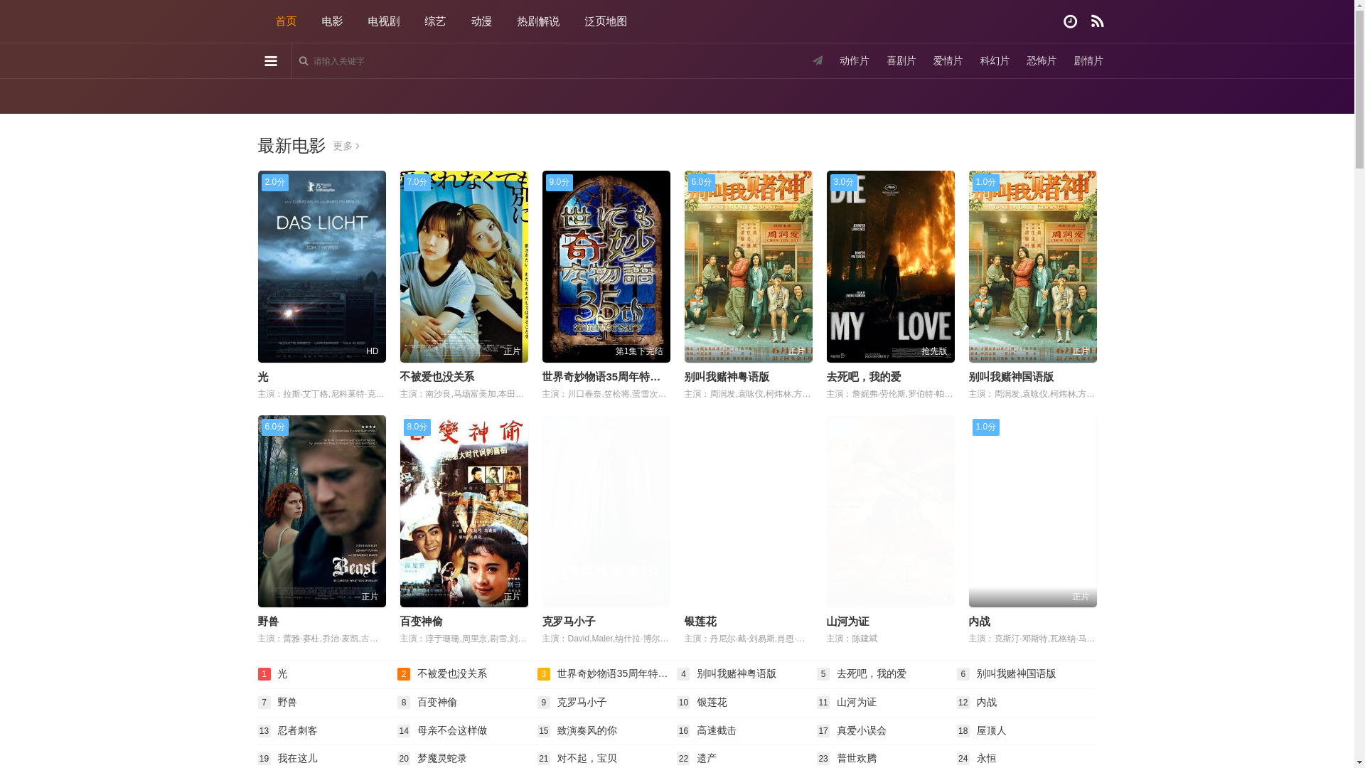Click the page vertical scrollbar
This screenshot has width=1365, height=768.
tap(1359, 384)
